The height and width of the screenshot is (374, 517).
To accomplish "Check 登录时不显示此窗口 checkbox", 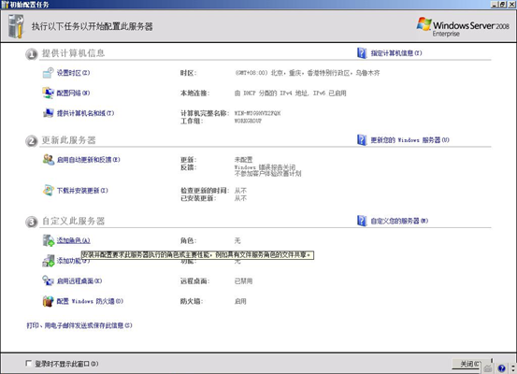I will pyautogui.click(x=29, y=364).
